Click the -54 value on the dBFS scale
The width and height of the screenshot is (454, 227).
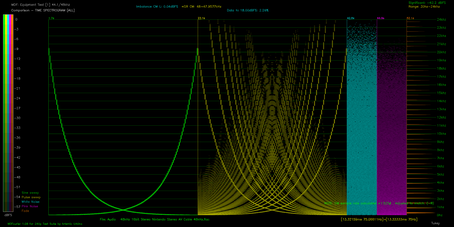tap(17, 197)
